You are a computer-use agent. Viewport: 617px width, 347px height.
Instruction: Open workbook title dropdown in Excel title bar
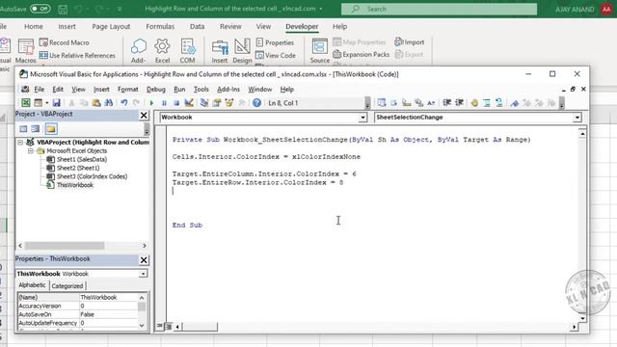coord(321,9)
